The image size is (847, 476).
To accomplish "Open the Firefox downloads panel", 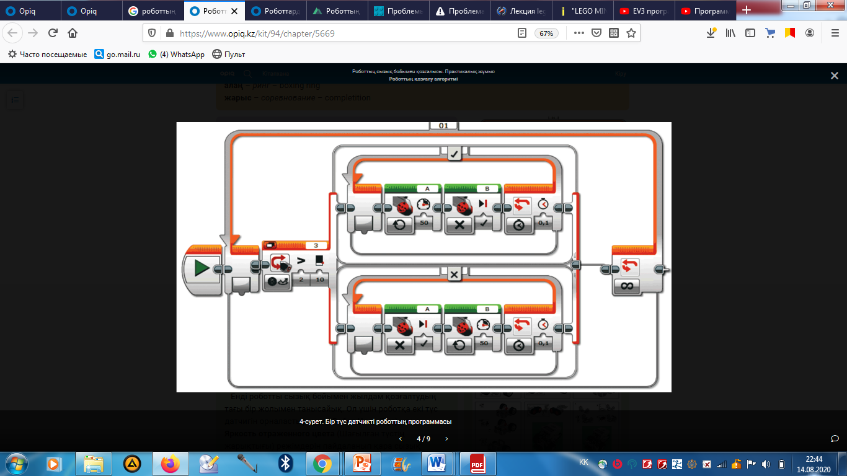I will [711, 33].
